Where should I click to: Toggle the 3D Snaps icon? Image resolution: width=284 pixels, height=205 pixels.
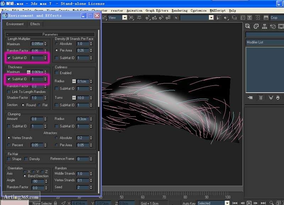[x=148, y=17]
